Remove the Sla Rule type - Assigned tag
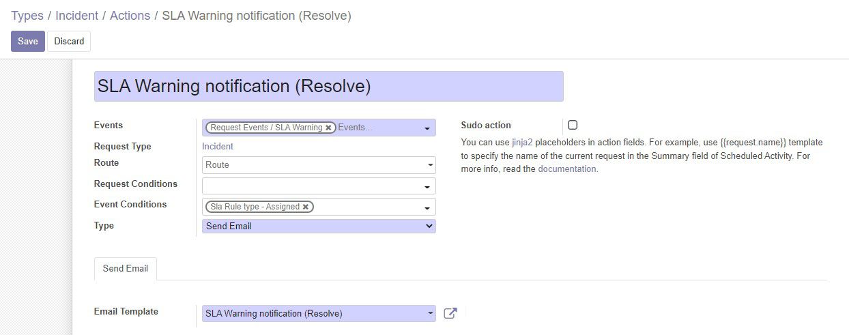849x335 pixels. [x=306, y=207]
